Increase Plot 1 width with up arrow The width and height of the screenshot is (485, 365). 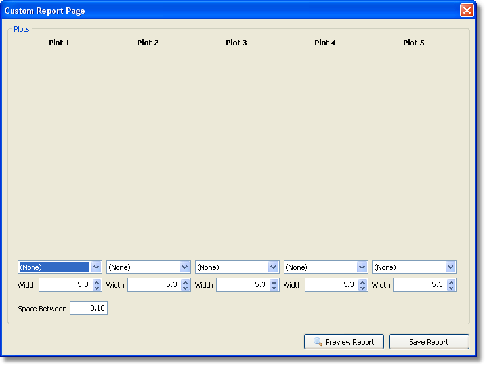pyautogui.click(x=96, y=282)
